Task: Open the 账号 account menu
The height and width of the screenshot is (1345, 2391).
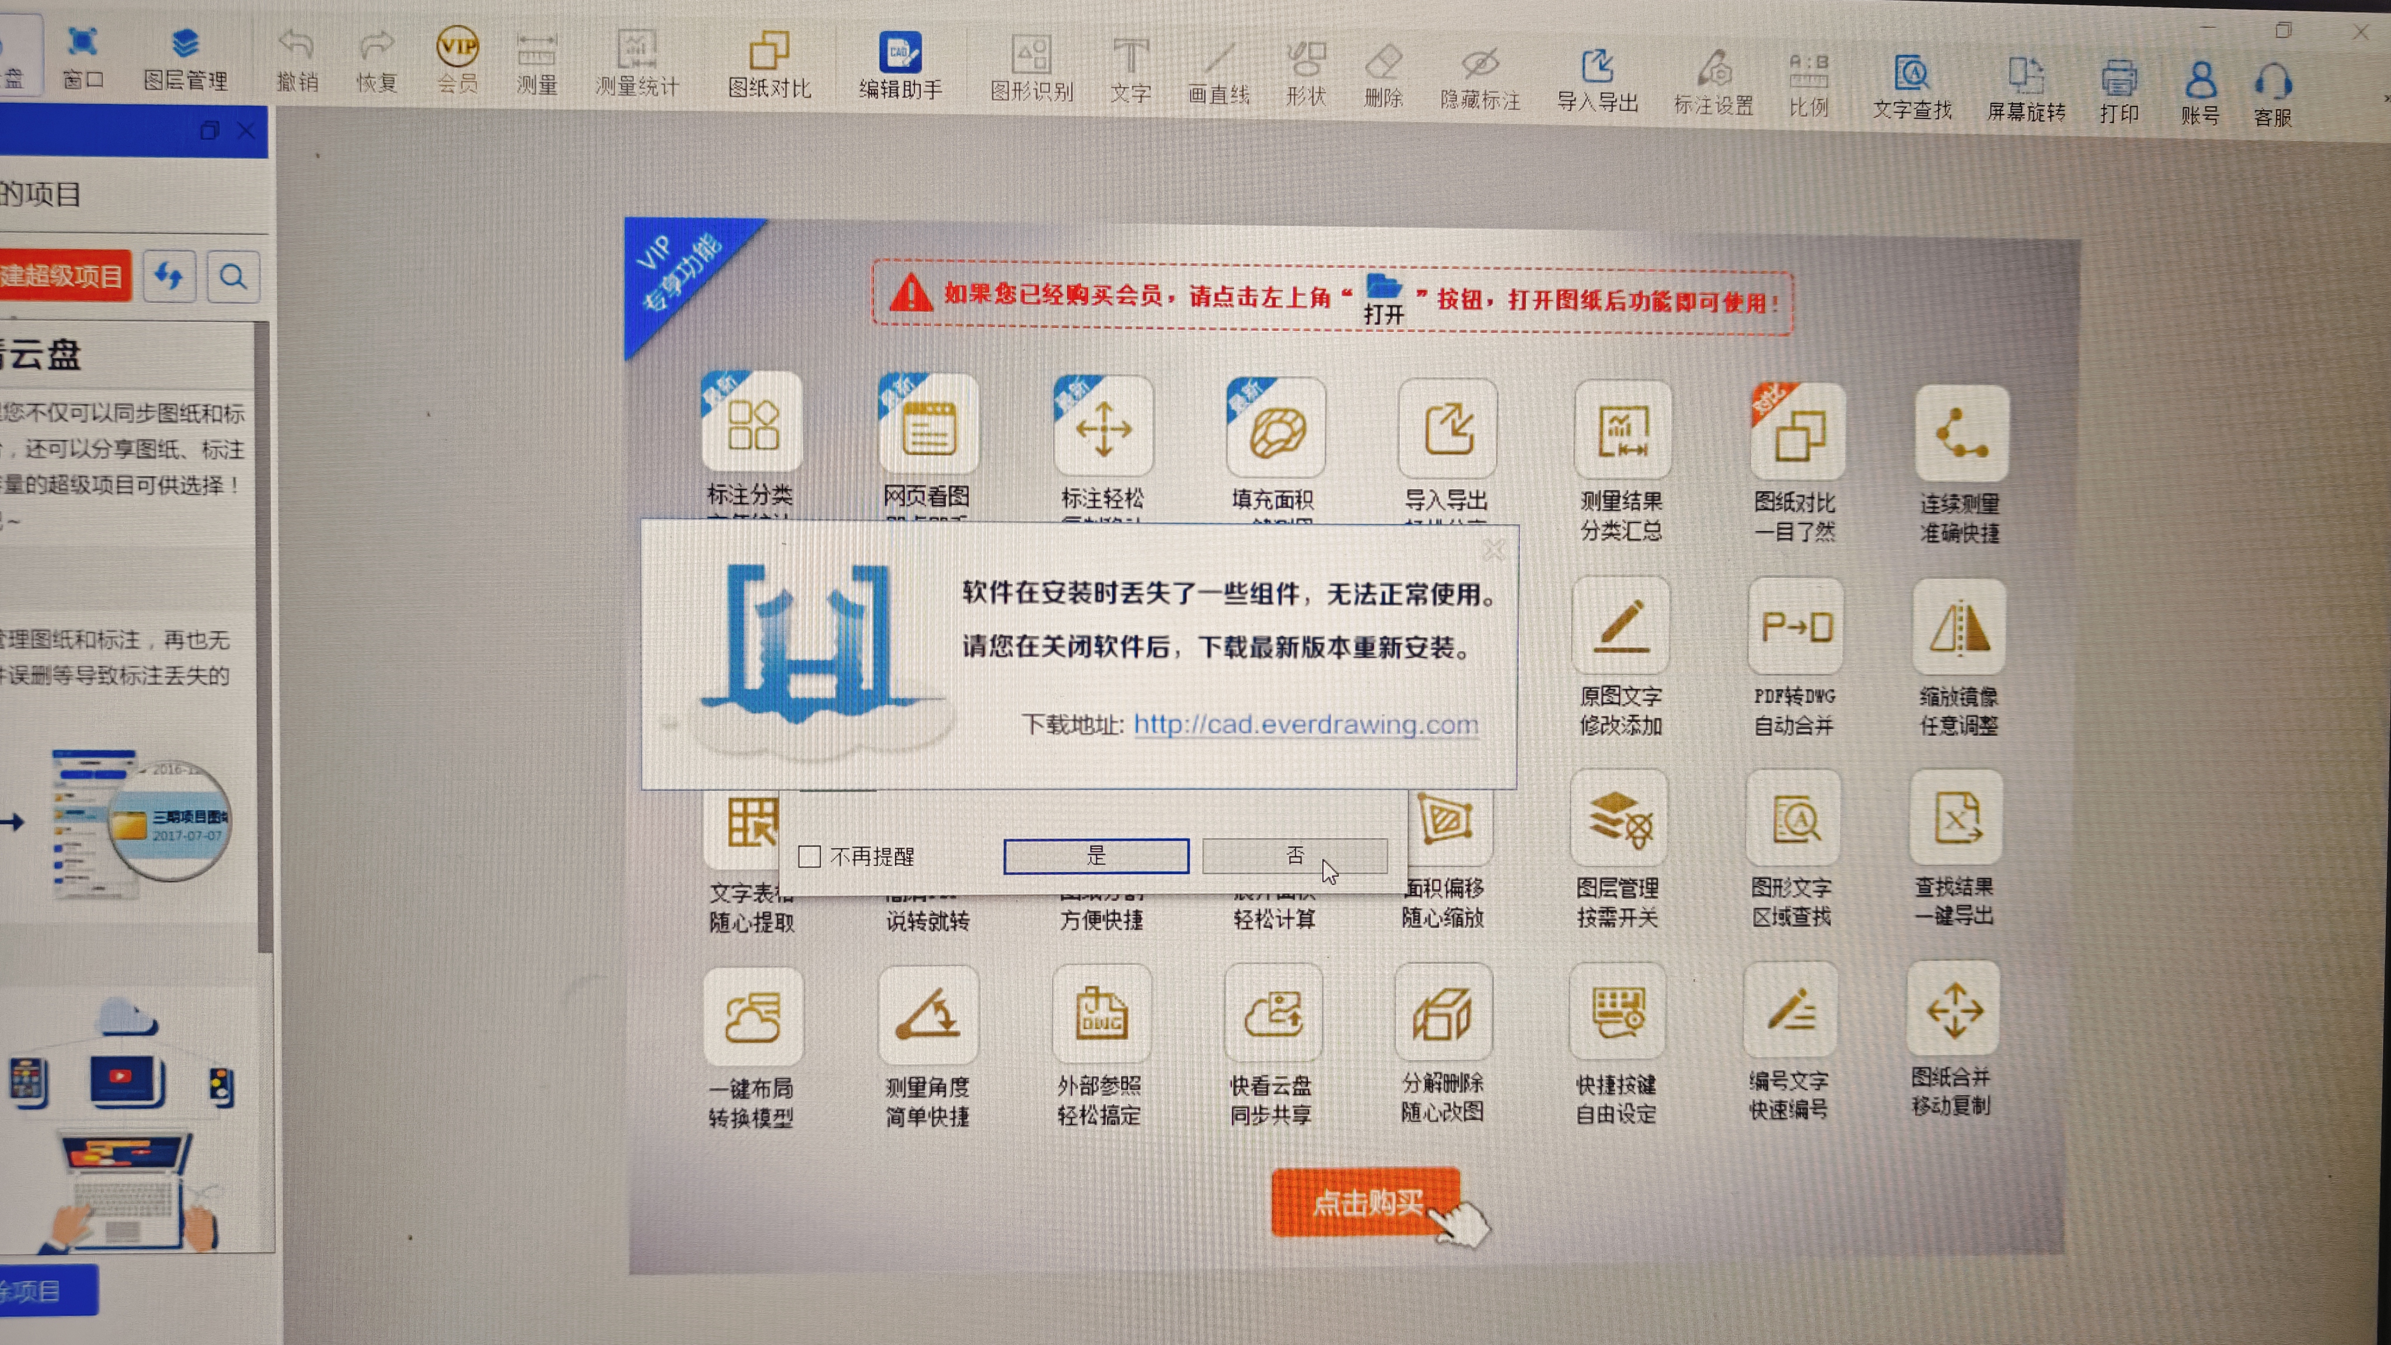Action: pos(2200,93)
